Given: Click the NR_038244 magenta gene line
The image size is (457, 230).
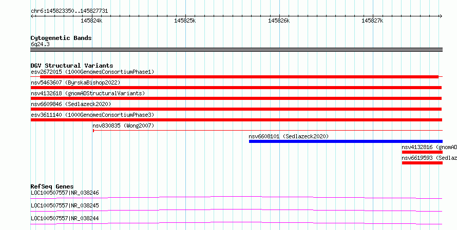Looking at the screenshot, I should pos(236,223).
